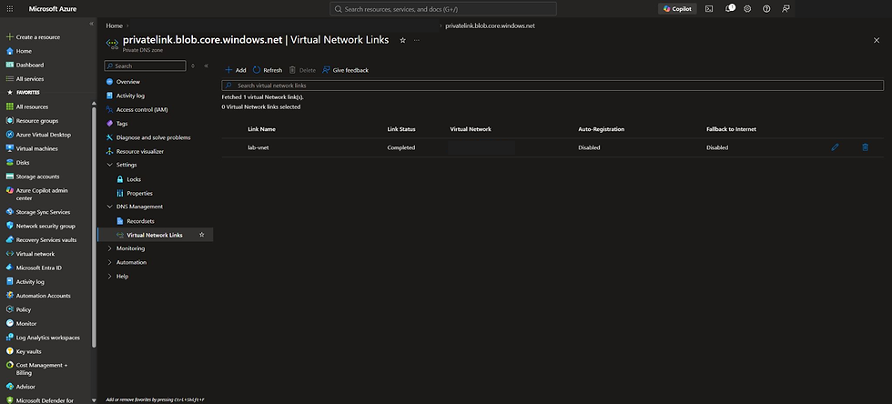Collapse the resource menu with double chevron
This screenshot has width=892, height=404.
[x=206, y=66]
